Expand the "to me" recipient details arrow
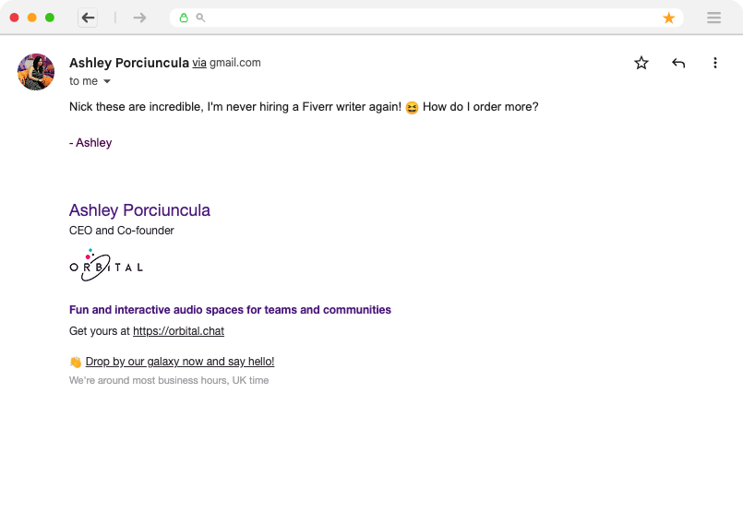The width and height of the screenshot is (743, 524). [x=107, y=81]
